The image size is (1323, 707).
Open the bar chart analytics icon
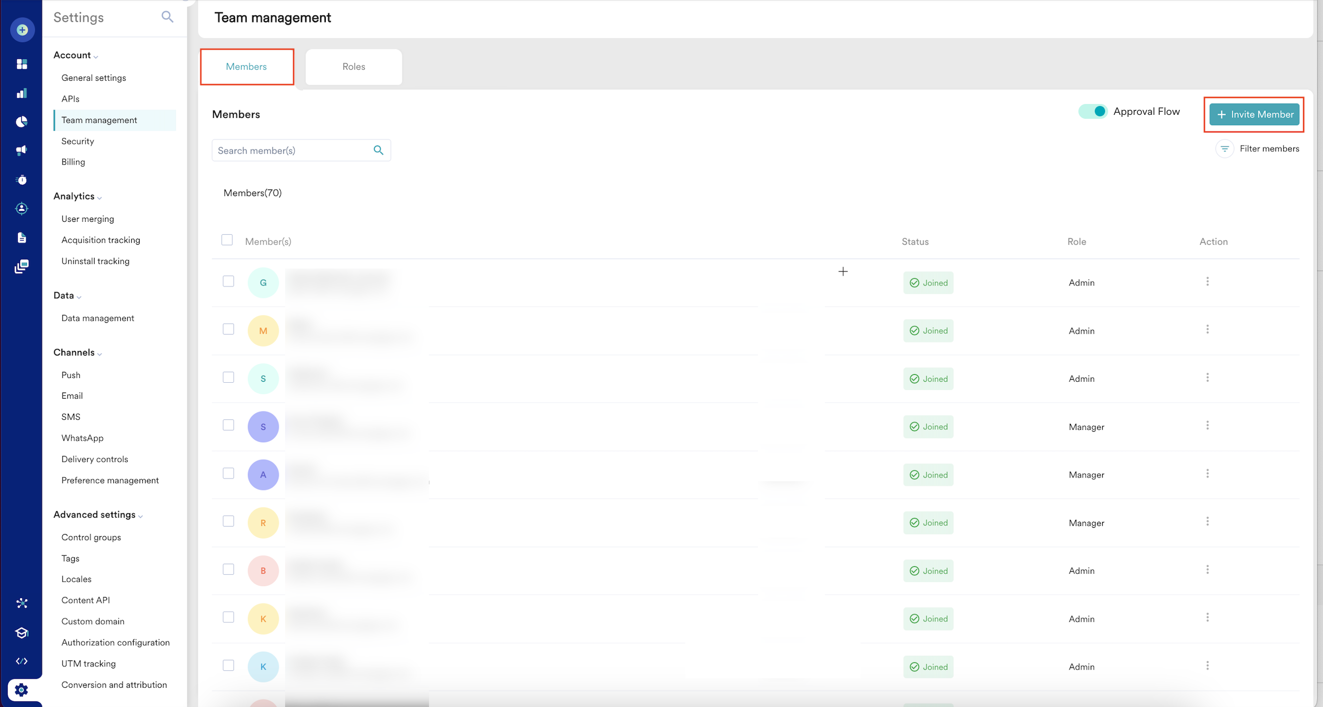tap(22, 94)
